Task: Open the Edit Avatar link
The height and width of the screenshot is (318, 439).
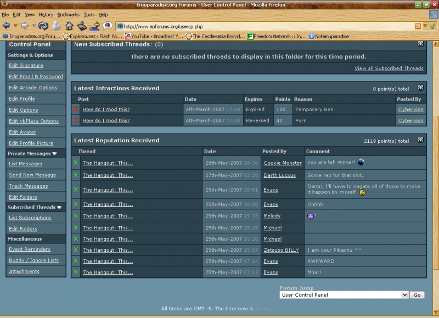Action: (22, 132)
